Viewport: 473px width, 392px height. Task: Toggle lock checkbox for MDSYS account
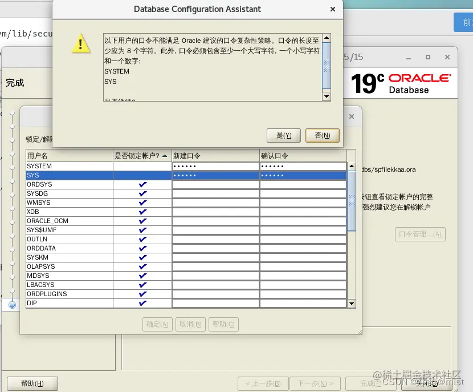[x=142, y=276]
